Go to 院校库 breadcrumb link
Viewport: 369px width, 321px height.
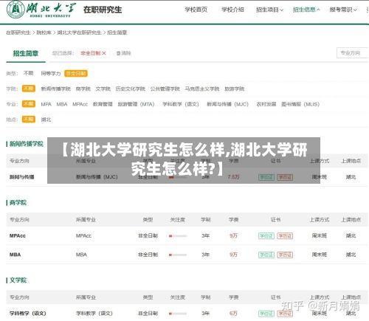click(44, 32)
